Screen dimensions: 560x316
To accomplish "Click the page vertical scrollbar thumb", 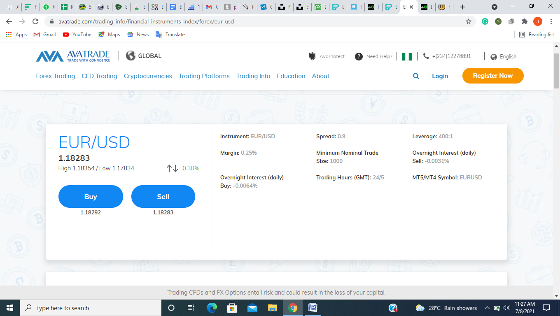I will tap(556, 70).
